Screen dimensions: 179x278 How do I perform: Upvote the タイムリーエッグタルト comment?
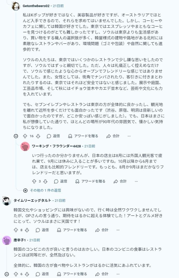16,230
